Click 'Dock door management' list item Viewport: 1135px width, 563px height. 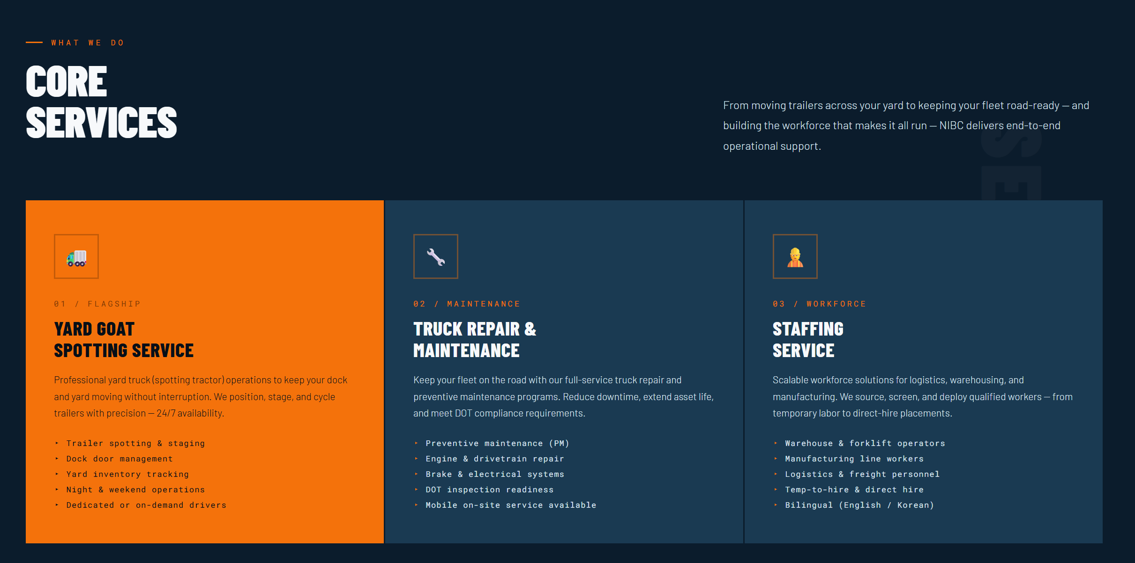[119, 459]
